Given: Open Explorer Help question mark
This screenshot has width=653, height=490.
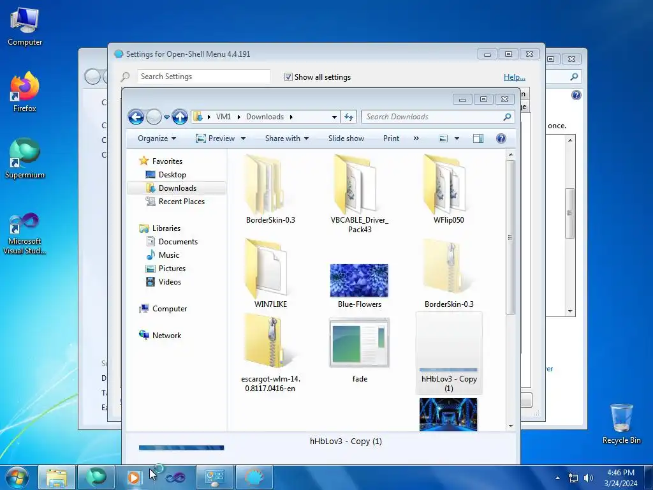Looking at the screenshot, I should click(x=501, y=138).
